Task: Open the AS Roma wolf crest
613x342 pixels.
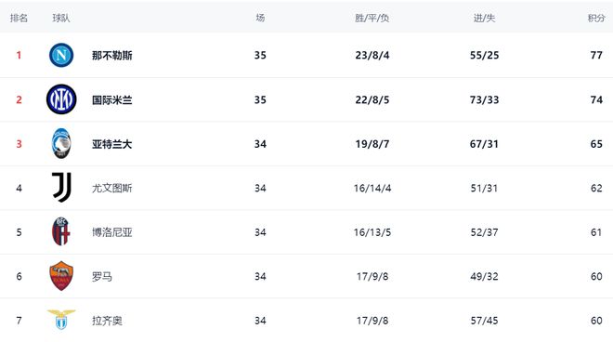Action: (61, 276)
